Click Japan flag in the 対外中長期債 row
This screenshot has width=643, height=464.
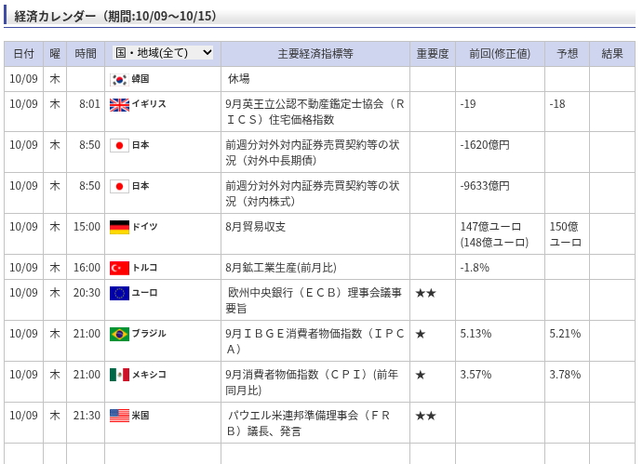(x=119, y=145)
